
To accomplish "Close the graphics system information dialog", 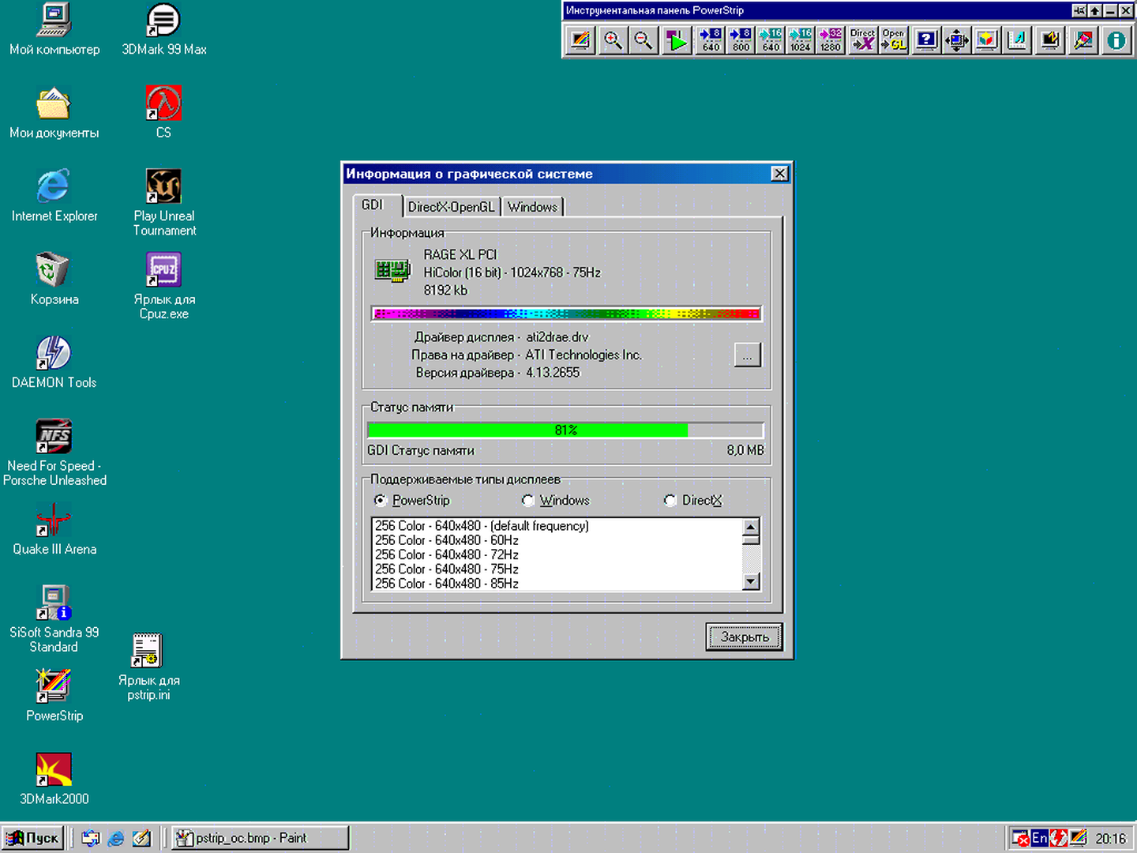I will coord(779,174).
